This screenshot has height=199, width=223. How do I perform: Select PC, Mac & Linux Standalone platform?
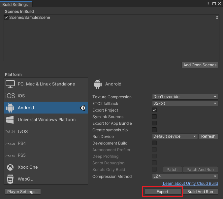[46, 84]
